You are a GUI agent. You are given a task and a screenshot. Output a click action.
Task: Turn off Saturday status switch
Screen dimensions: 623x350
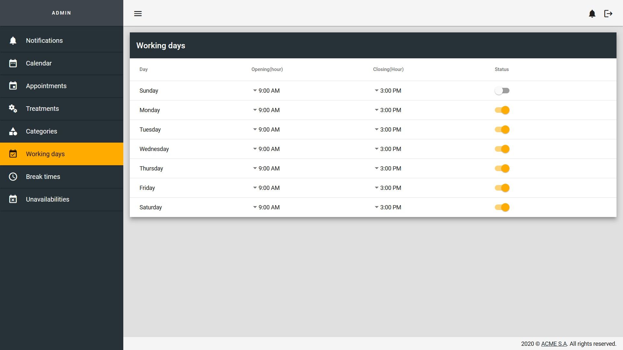(502, 207)
